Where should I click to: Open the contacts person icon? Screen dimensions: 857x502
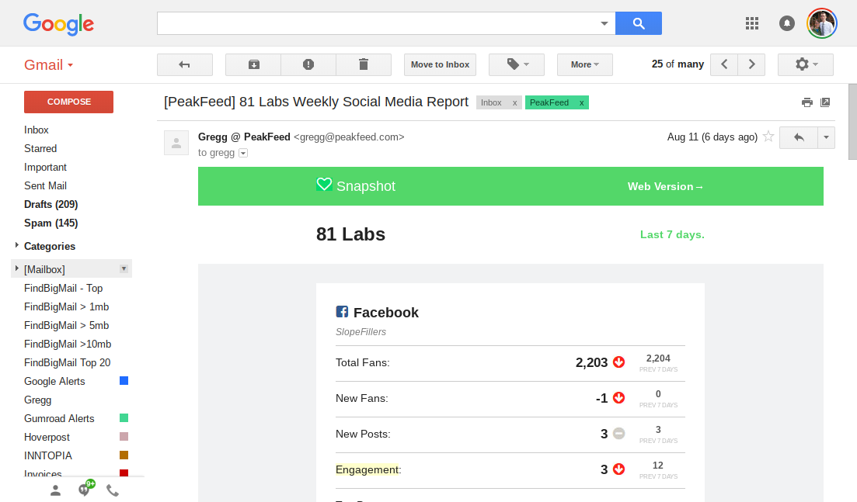pyautogui.click(x=56, y=490)
